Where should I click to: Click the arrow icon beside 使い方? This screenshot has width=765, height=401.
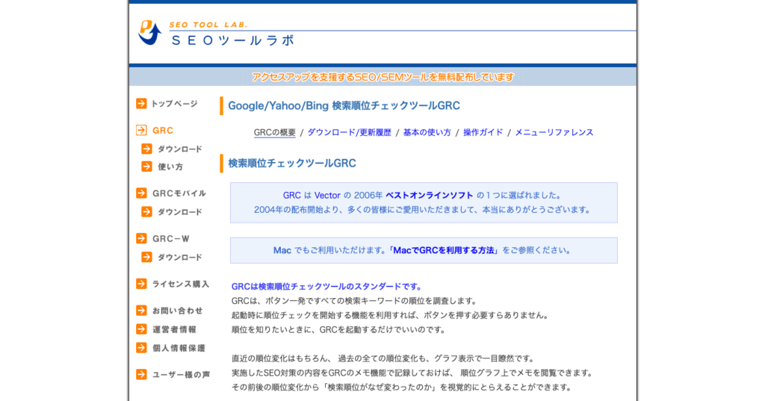click(x=147, y=167)
